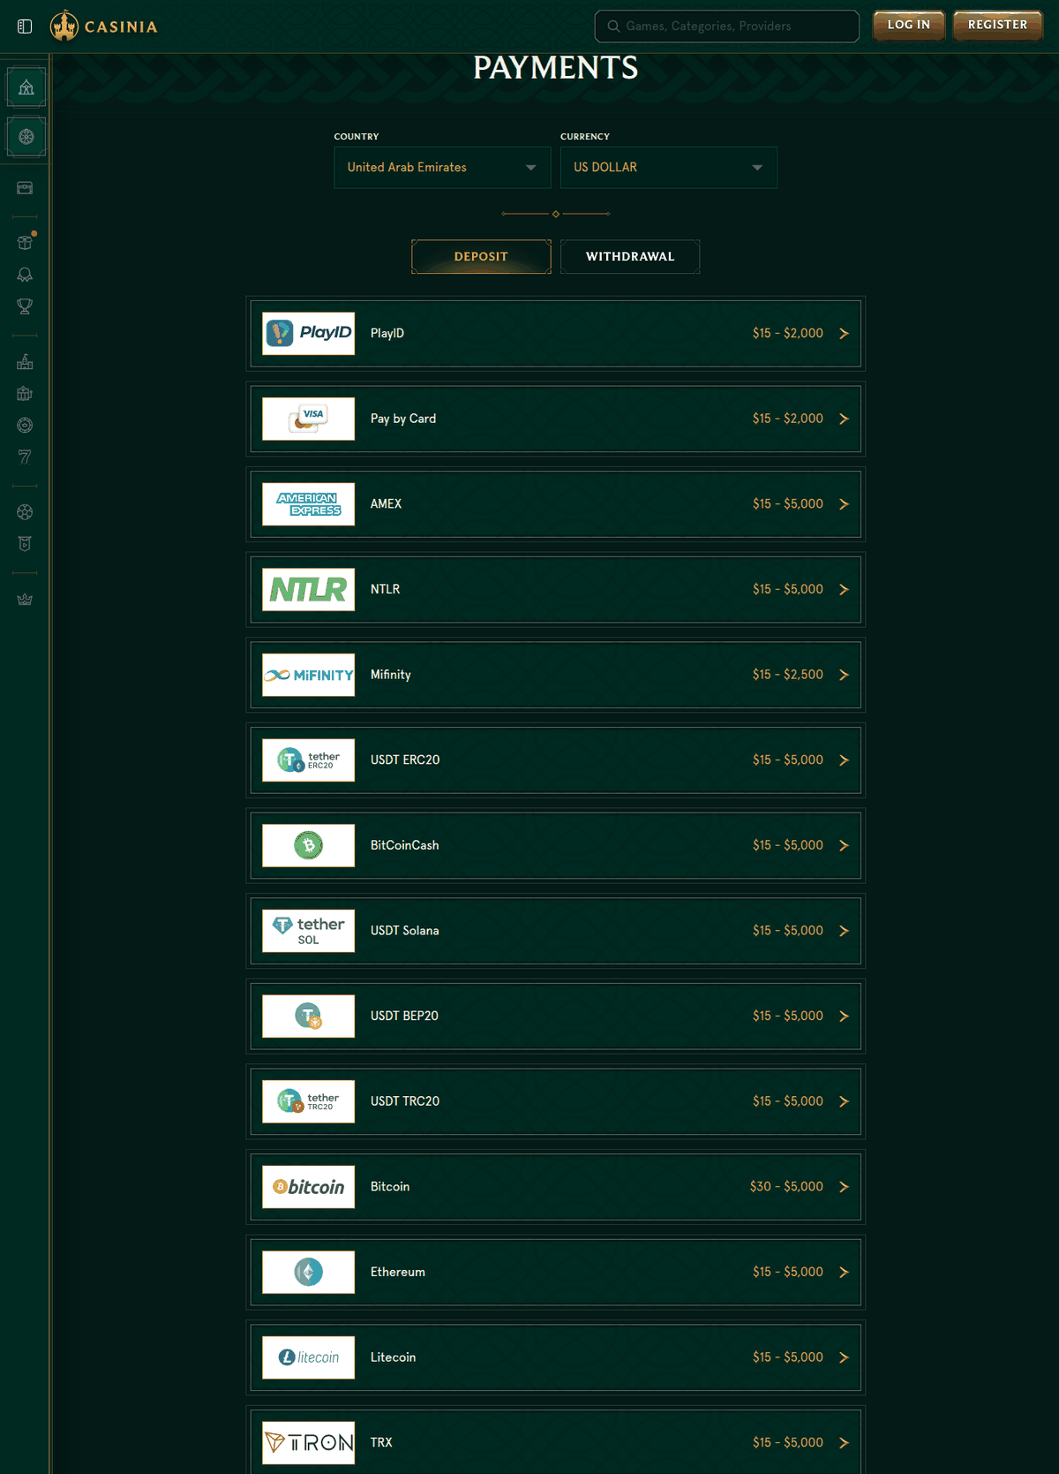The image size is (1059, 1474).
Task: Click the NTLR logo thumbnail
Action: pyautogui.click(x=309, y=589)
